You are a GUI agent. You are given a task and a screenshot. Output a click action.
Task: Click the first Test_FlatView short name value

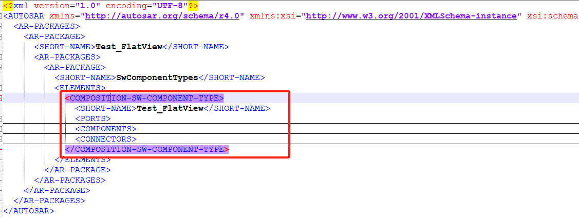point(129,47)
